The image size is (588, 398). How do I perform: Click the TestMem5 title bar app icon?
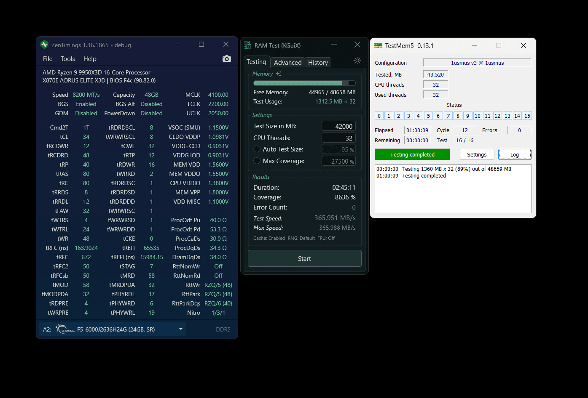coord(378,45)
